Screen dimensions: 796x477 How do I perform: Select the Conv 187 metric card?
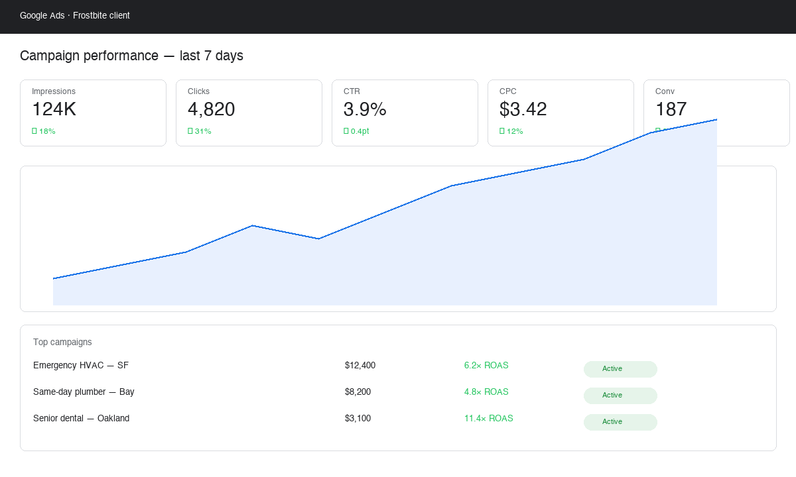tap(716, 113)
